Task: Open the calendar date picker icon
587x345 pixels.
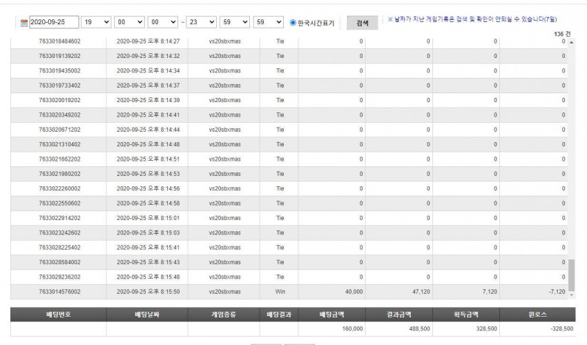Action: point(24,23)
